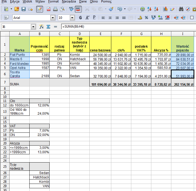The height and width of the screenshot is (191, 196).
Task: Export directly as PDF icon
Action: tap(49, 9)
